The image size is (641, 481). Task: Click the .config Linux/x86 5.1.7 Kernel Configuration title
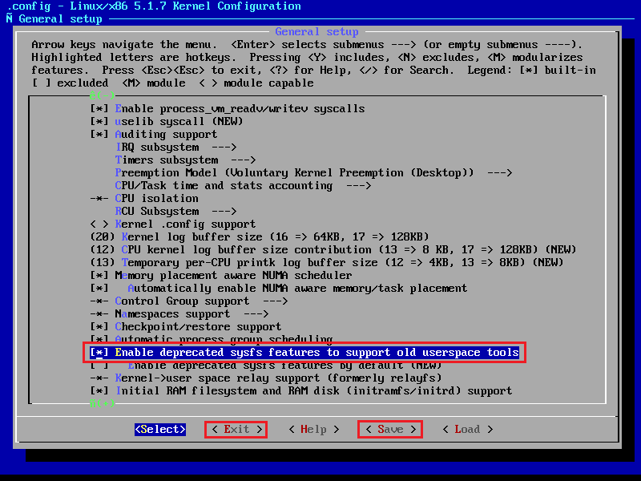pos(154,6)
